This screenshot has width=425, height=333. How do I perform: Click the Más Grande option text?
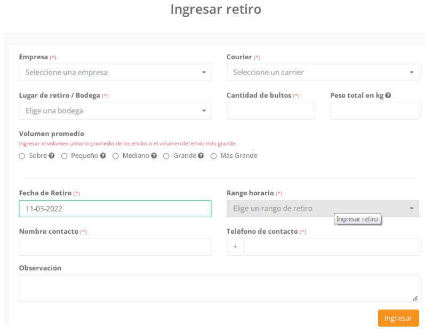(x=239, y=156)
